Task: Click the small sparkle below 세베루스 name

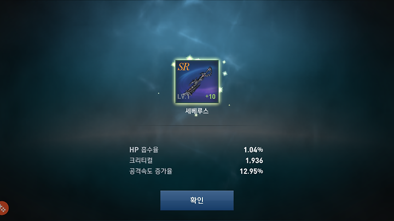Action: pyautogui.click(x=196, y=115)
